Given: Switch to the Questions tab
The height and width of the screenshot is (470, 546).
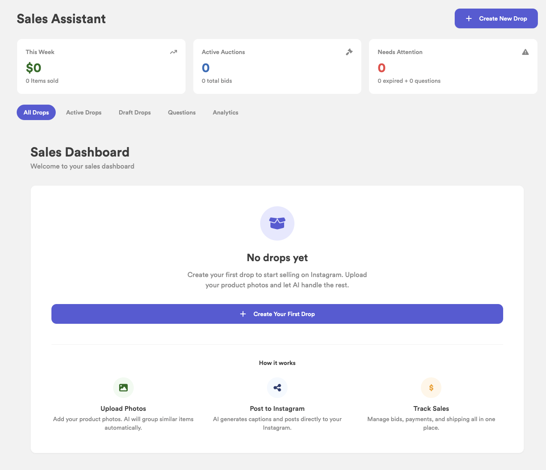Looking at the screenshot, I should click(x=181, y=112).
